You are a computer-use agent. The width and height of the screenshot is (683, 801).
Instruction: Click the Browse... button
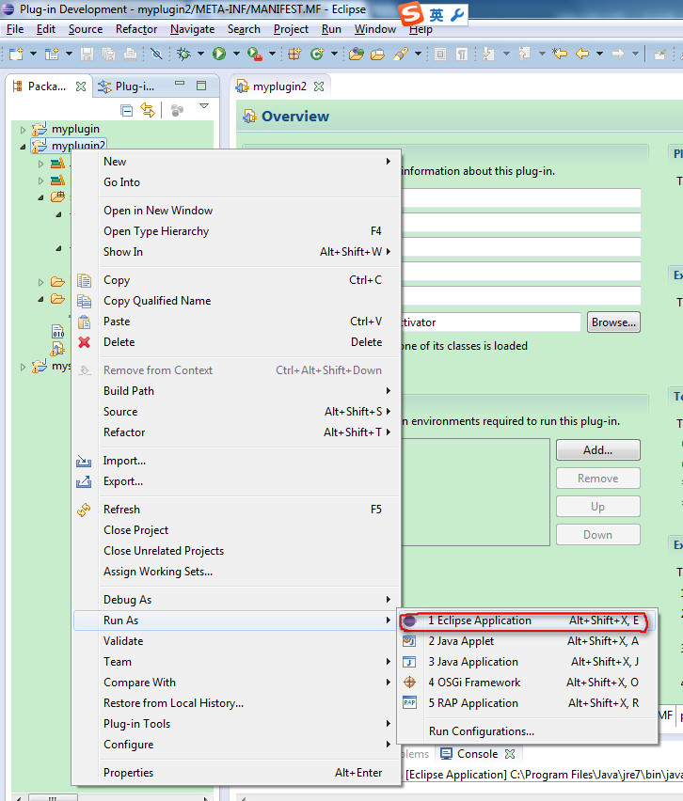point(613,322)
